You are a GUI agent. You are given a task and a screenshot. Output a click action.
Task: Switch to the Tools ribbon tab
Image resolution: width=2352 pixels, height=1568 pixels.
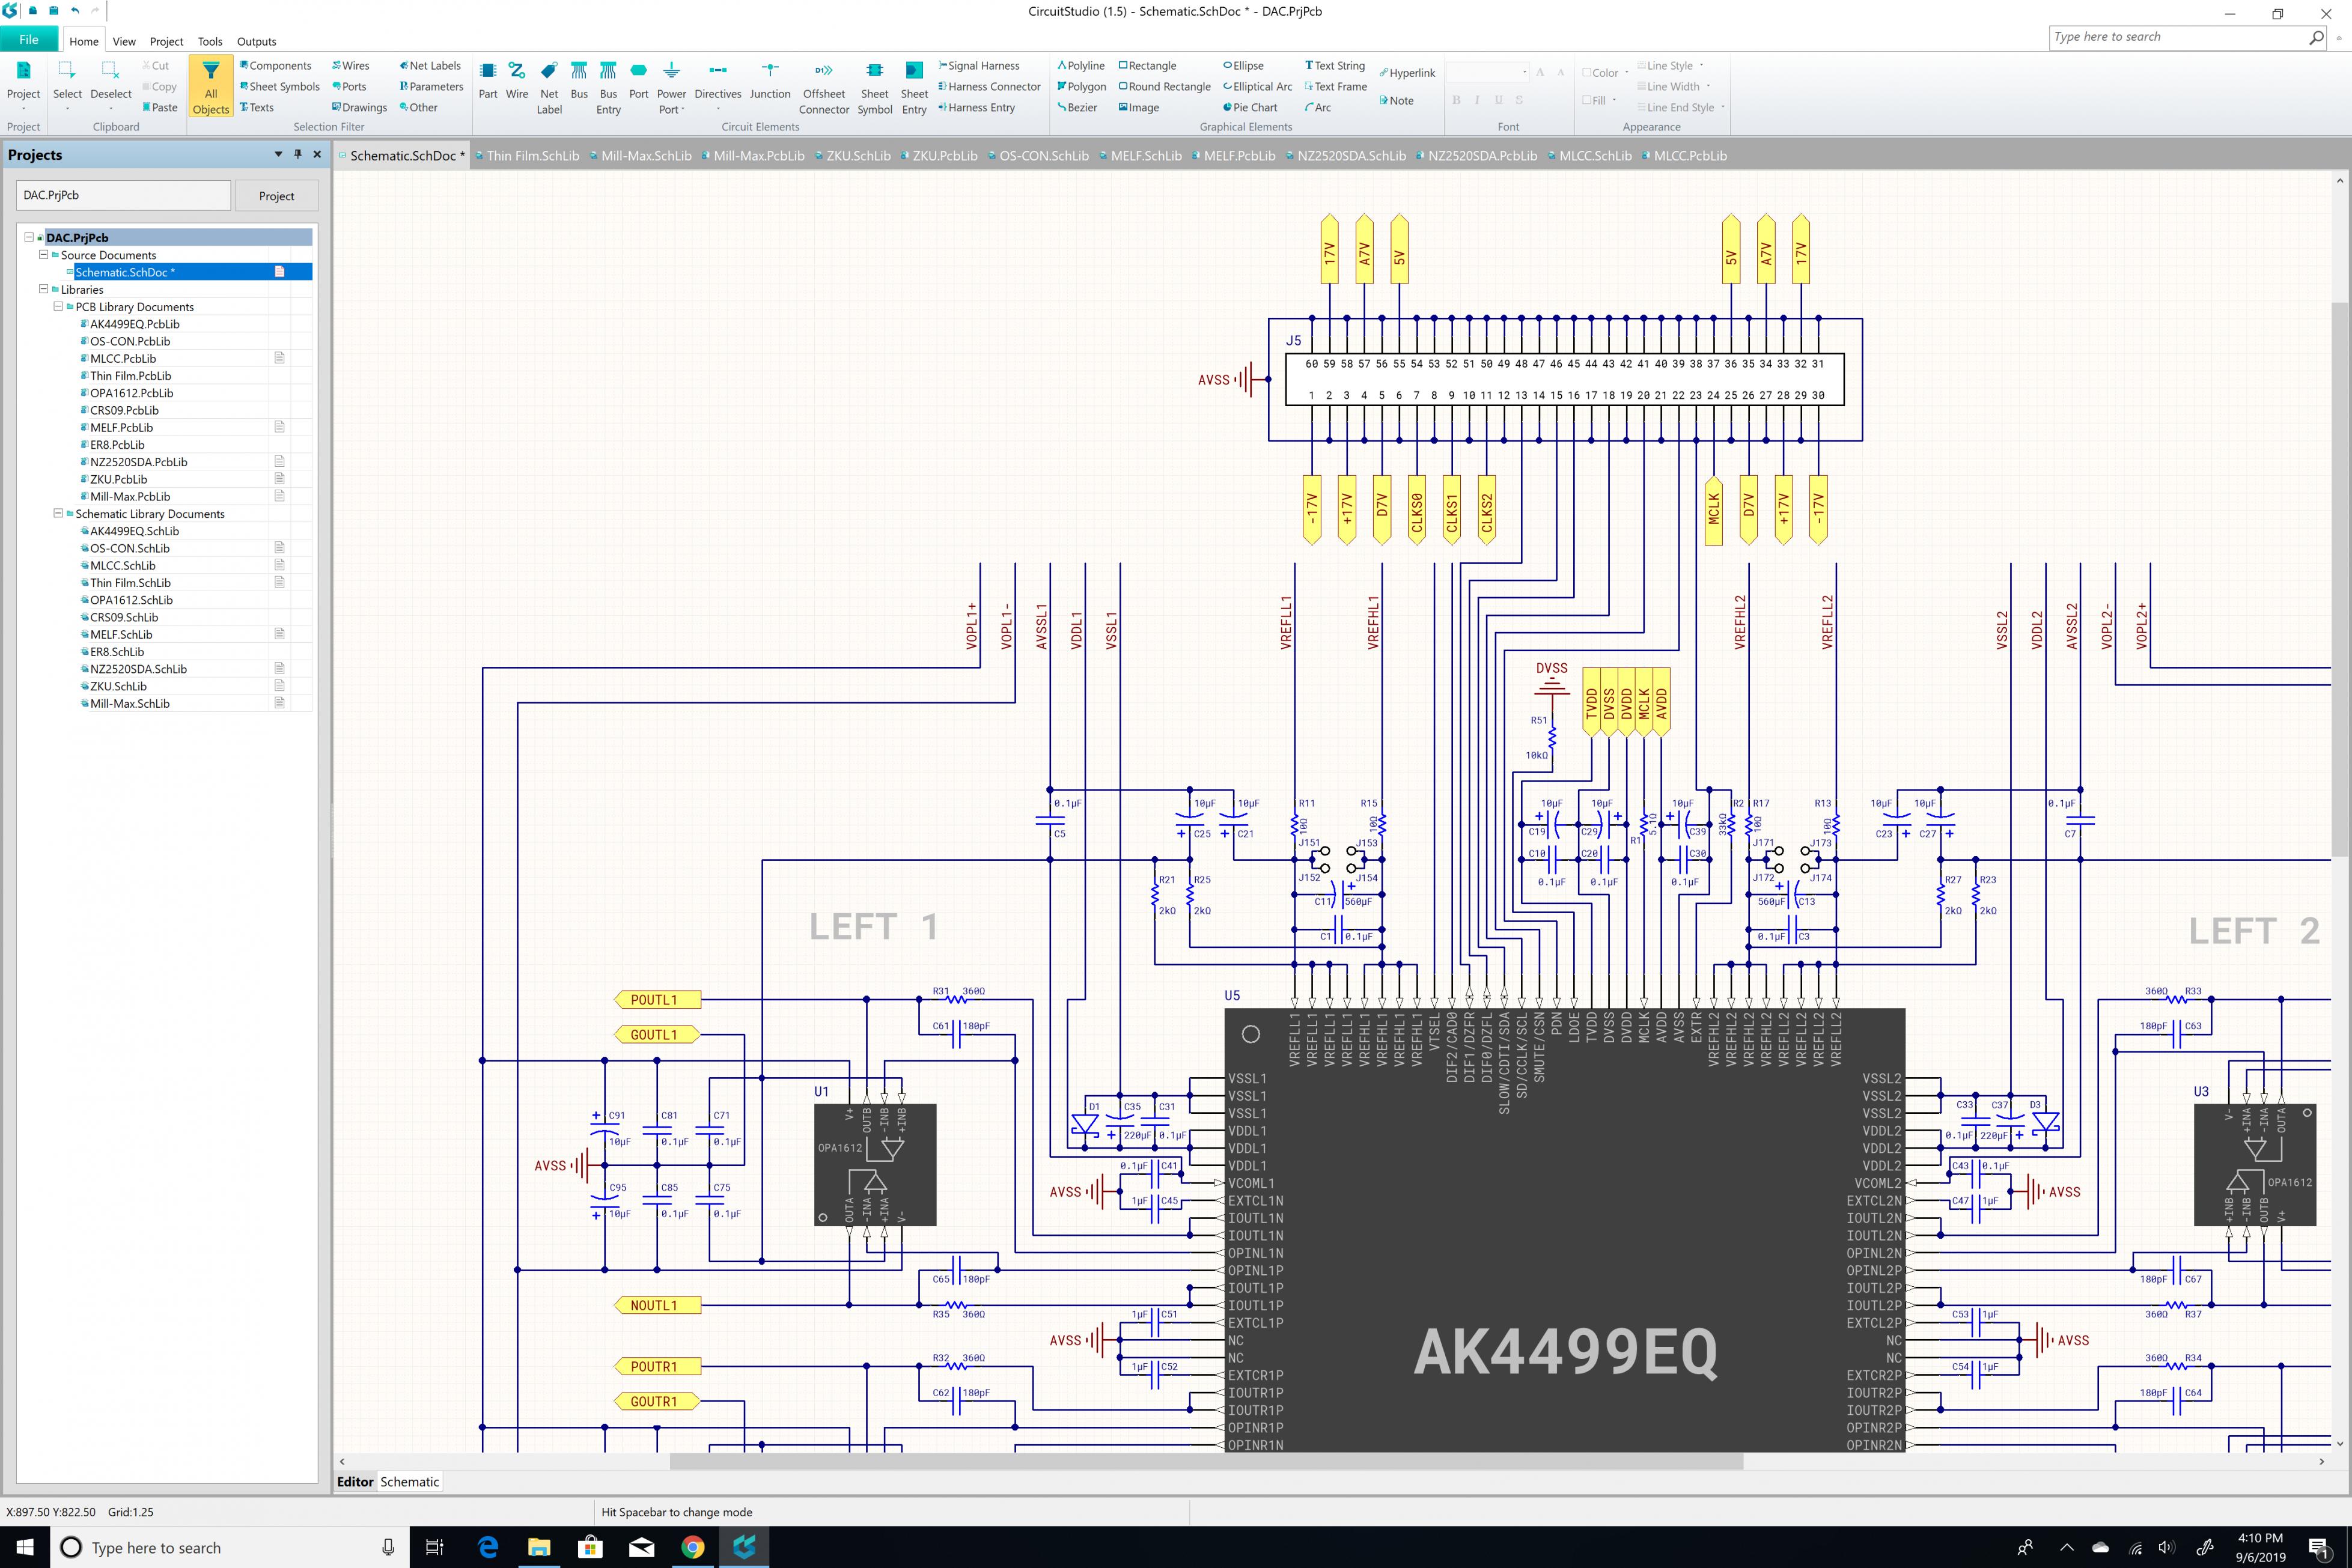210,41
